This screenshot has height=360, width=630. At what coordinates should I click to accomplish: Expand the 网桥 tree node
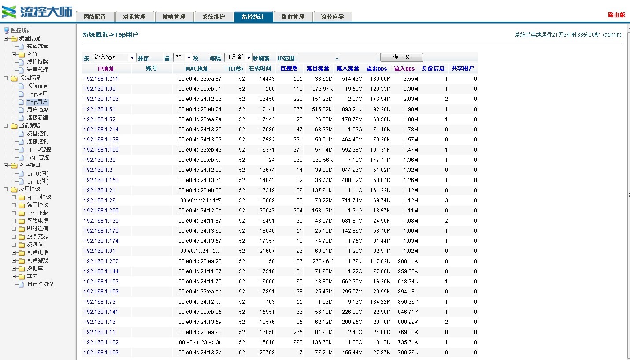click(14, 54)
